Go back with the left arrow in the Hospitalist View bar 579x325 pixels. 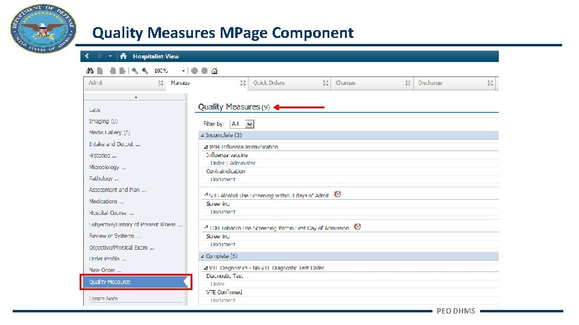[87, 56]
